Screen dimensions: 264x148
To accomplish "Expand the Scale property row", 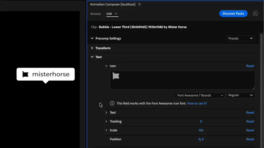I will click(x=106, y=130).
